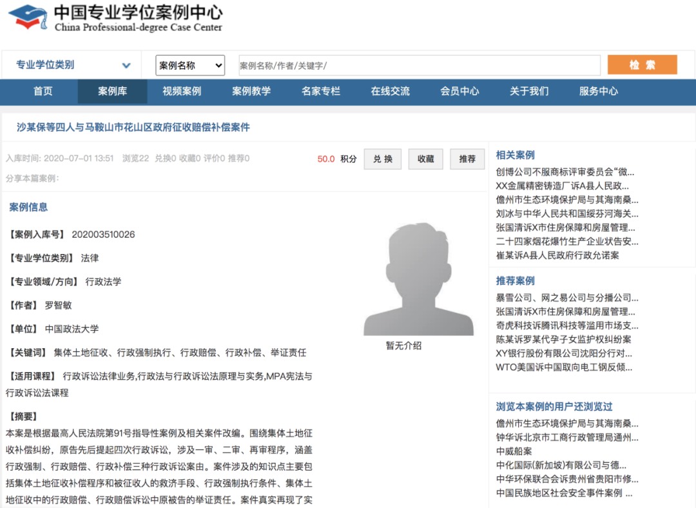Expand the 专业学位类别 chevron dropdown
The image size is (696, 508).
click(x=126, y=65)
